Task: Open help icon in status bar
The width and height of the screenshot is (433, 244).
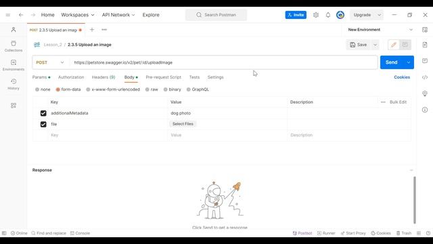Action: 428,233
